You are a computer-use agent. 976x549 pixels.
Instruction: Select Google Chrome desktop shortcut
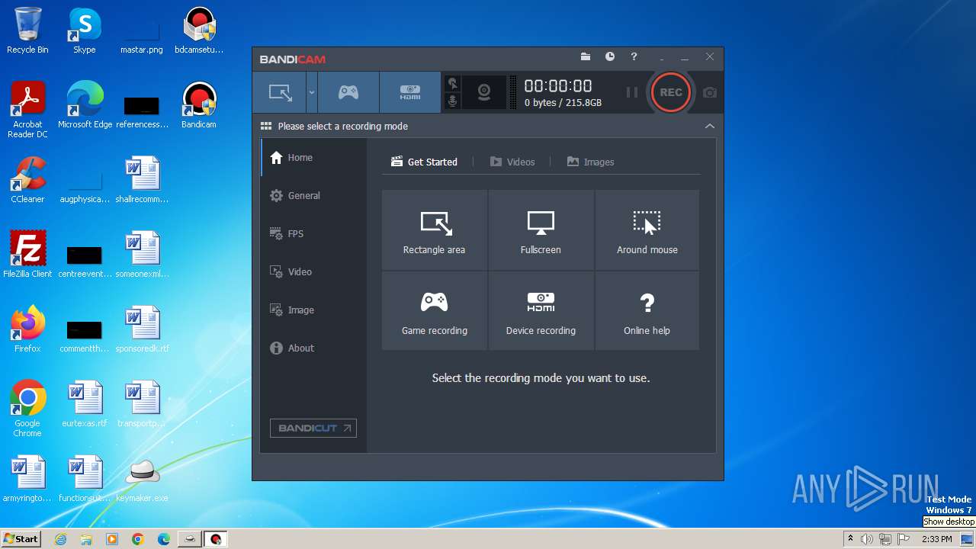(x=27, y=409)
